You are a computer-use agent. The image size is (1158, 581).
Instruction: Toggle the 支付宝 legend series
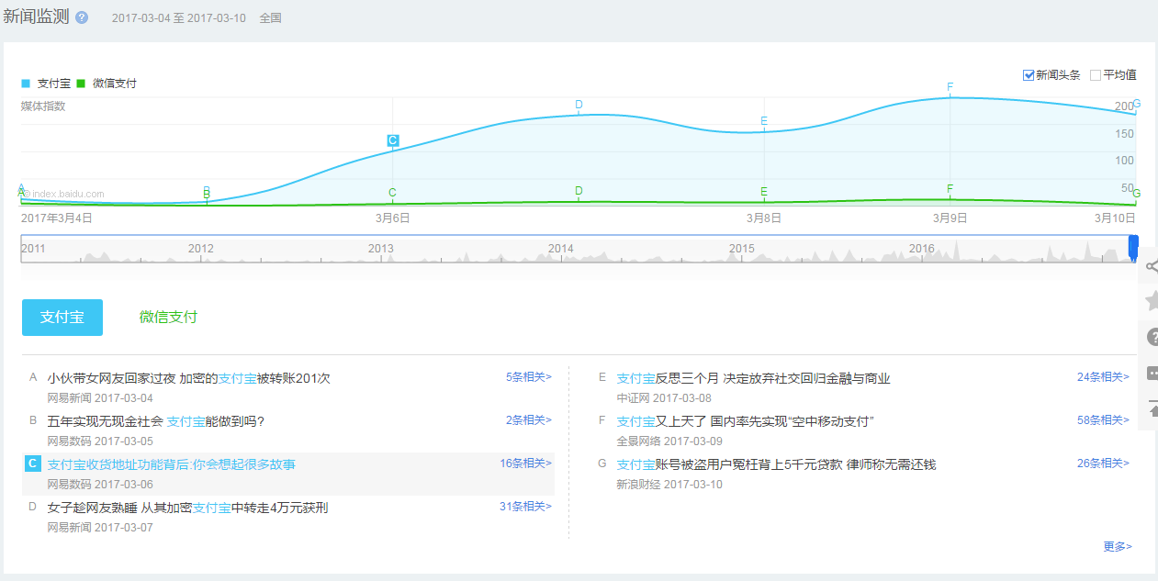pyautogui.click(x=45, y=84)
